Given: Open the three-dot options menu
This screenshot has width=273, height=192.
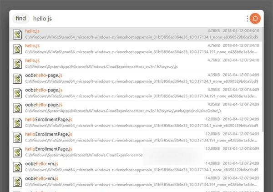Looking at the screenshot, I should click(x=247, y=19).
